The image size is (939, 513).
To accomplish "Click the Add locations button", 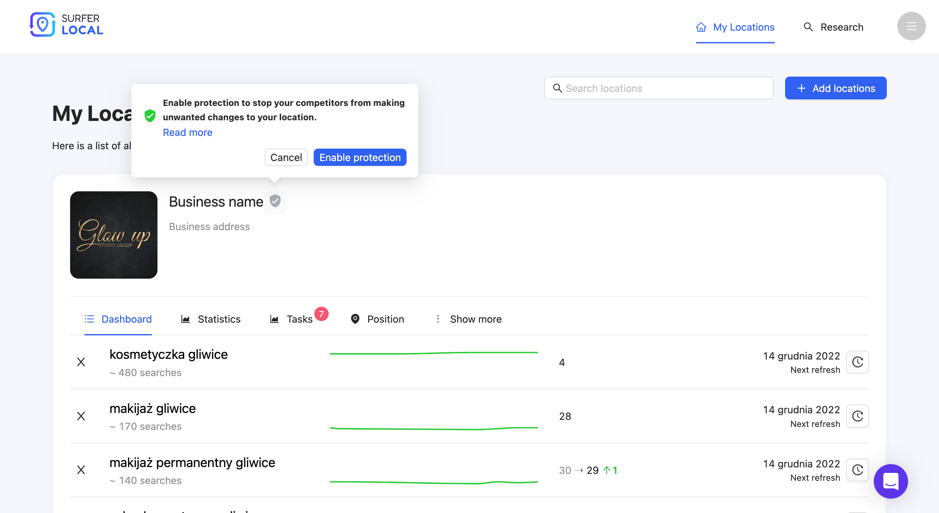I will coord(835,88).
